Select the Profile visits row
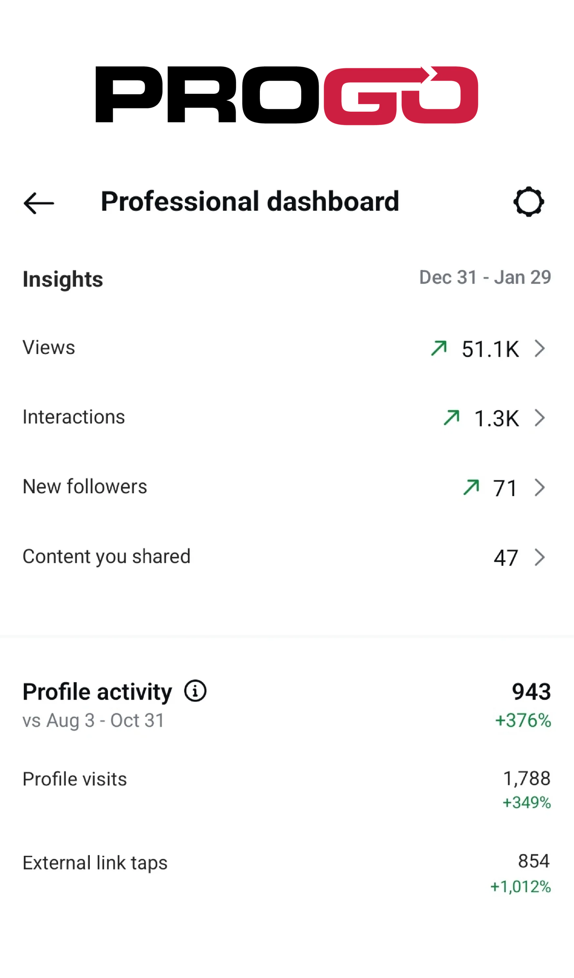574x978 pixels. pos(75,779)
